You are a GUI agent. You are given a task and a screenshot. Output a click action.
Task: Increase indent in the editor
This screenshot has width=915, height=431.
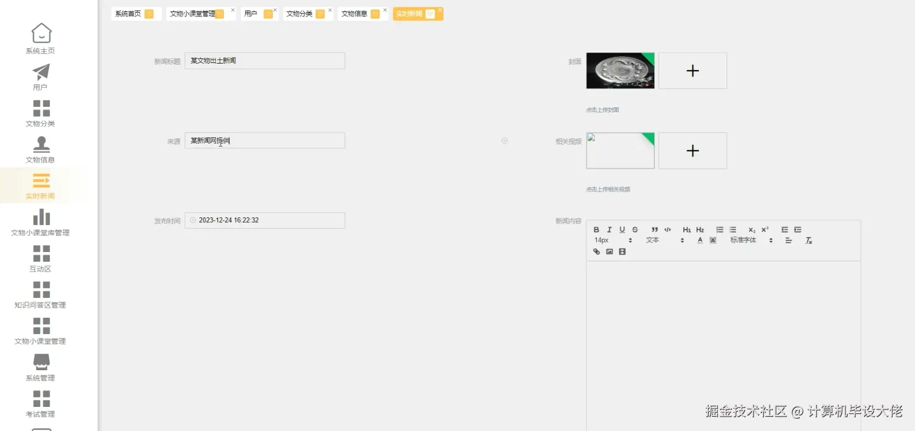pos(798,229)
